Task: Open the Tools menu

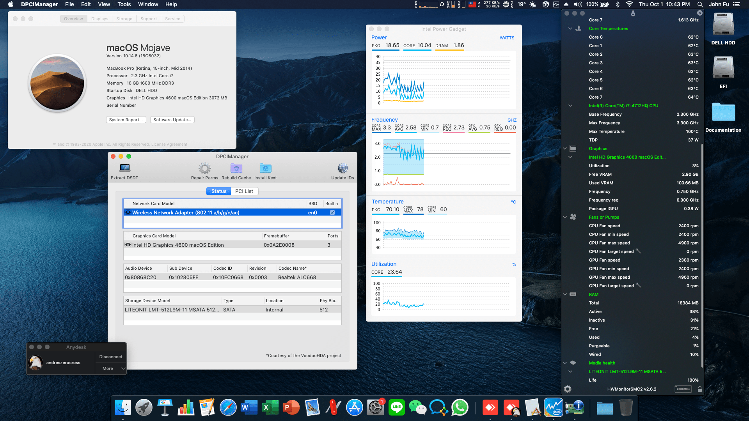Action: tap(124, 4)
